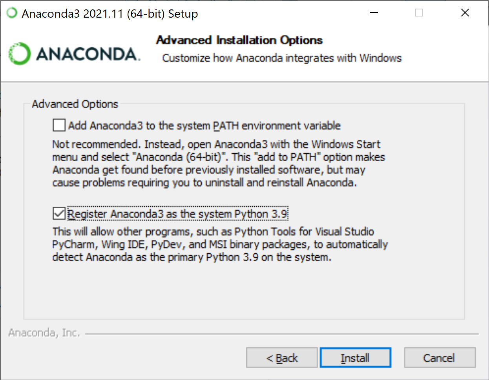Click the 'Not recommended' PATH warning text

click(219, 163)
